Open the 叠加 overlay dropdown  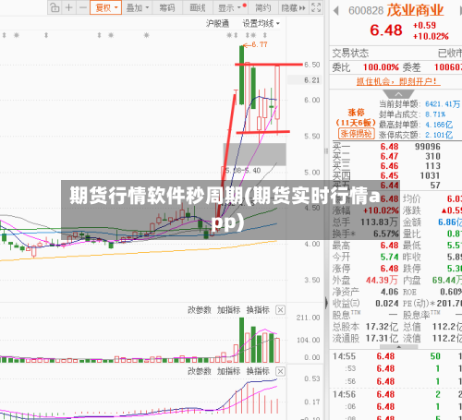138,7
